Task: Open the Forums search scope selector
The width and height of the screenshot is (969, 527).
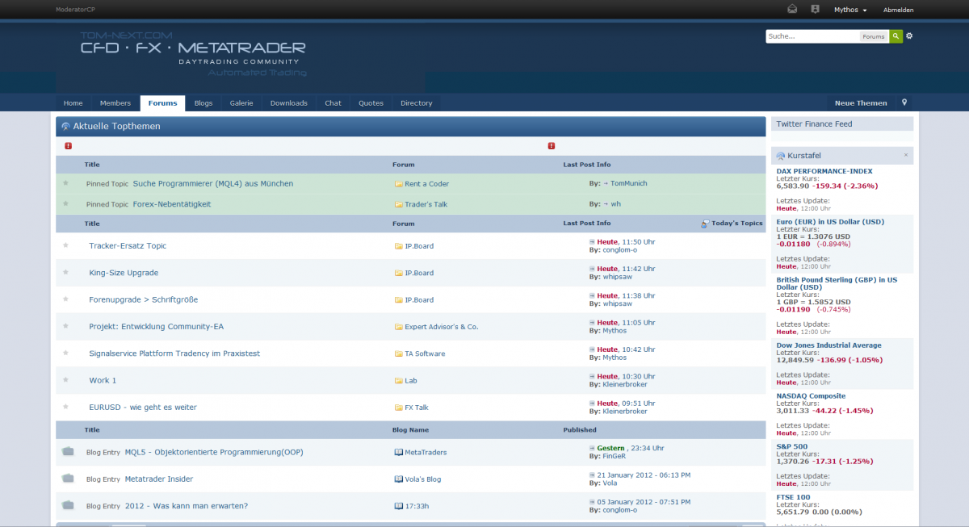Action: click(x=873, y=36)
